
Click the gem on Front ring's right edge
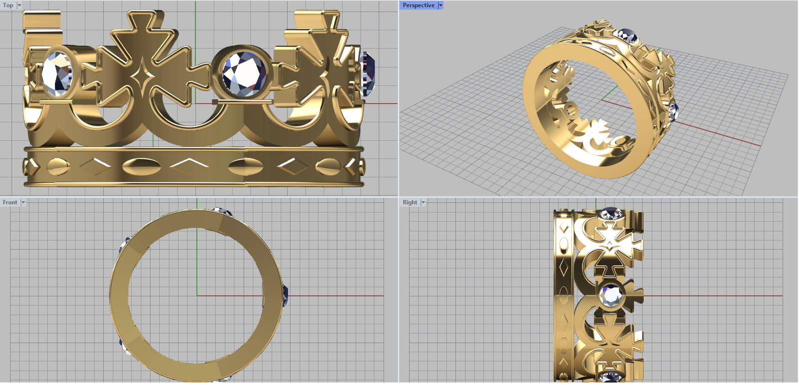285,295
